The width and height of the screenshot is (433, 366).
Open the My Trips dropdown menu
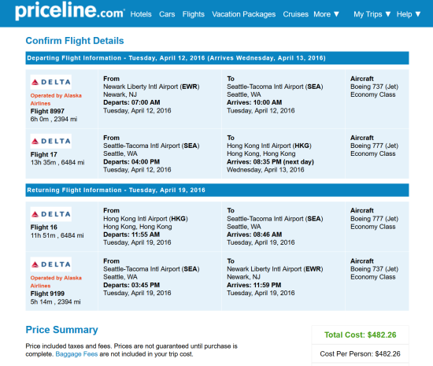point(372,14)
